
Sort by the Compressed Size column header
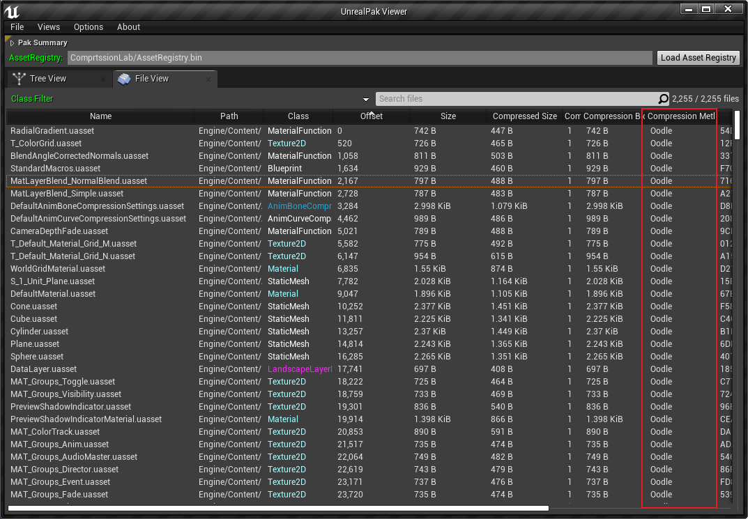point(525,116)
